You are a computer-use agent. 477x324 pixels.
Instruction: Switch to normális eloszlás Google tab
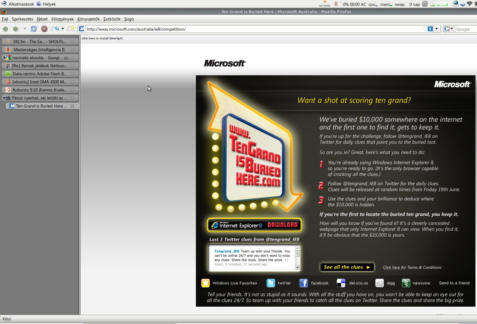[x=40, y=57]
